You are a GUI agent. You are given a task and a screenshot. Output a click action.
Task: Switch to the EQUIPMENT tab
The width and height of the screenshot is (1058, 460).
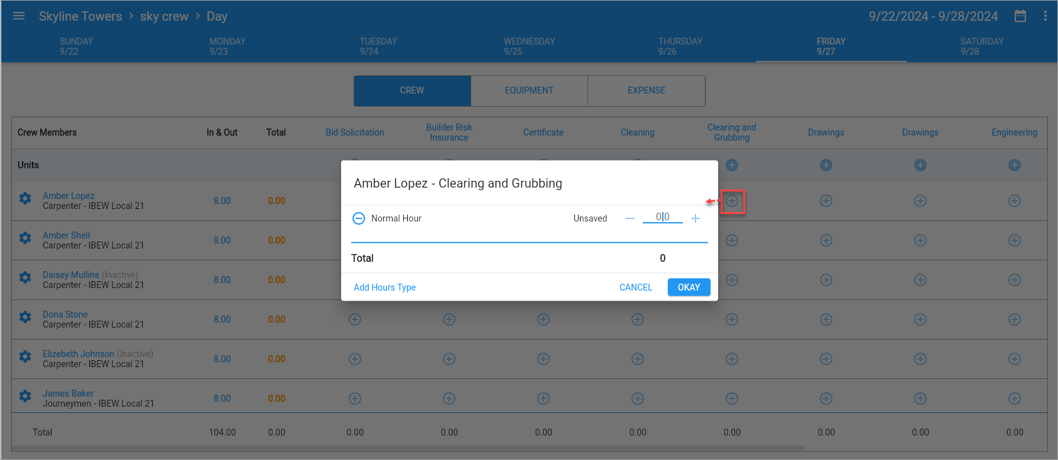point(529,90)
